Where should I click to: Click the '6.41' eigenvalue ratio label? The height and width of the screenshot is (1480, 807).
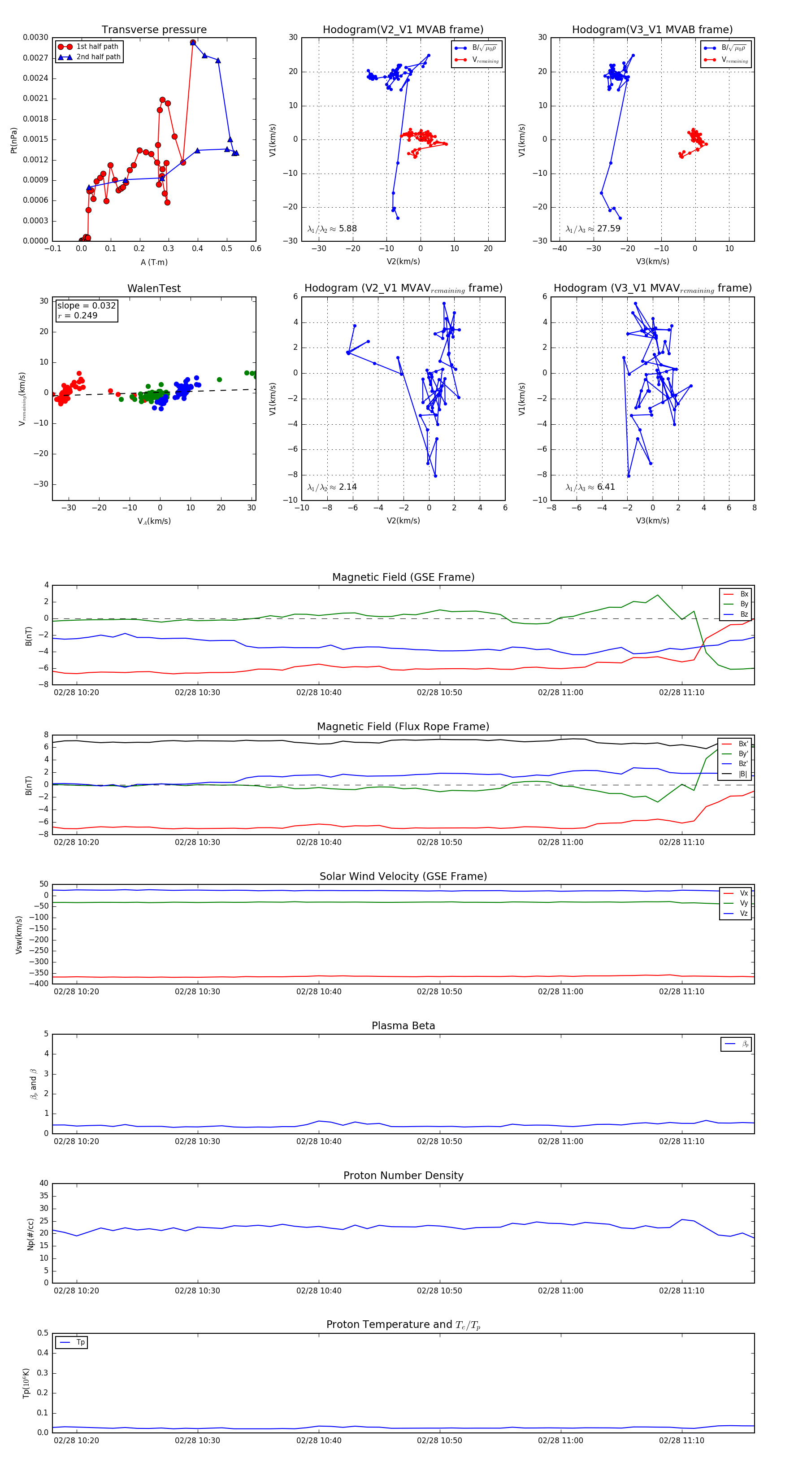[x=606, y=487]
